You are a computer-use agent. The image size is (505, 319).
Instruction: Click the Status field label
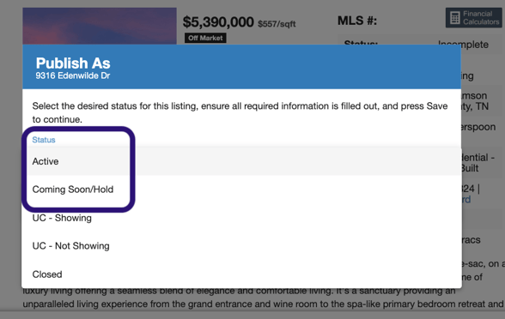pyautogui.click(x=44, y=140)
